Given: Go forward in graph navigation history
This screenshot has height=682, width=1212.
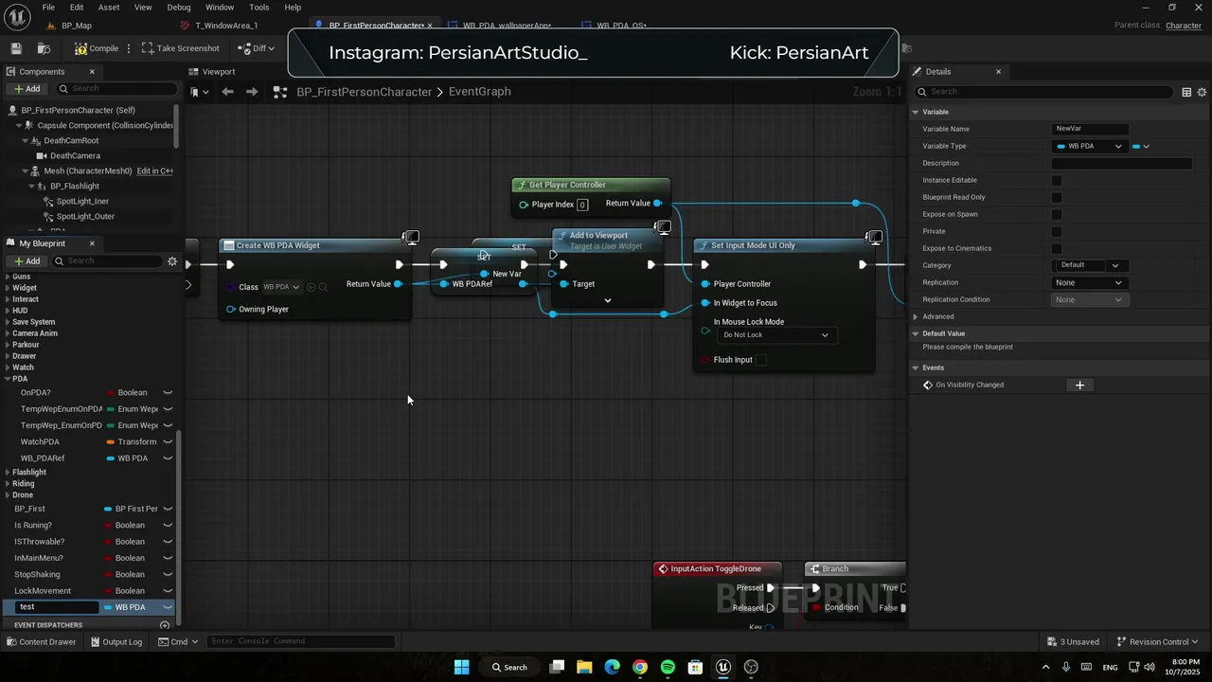Looking at the screenshot, I should coord(251,92).
